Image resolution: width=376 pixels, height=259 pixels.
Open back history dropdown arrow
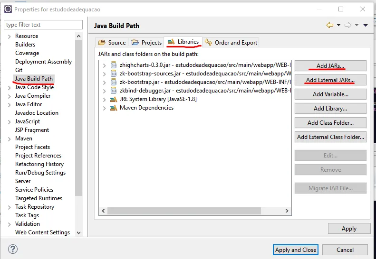(338, 25)
